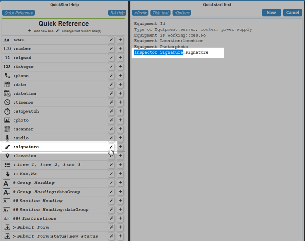
Task: Click the wand icon on :audio row
Action: (112, 138)
